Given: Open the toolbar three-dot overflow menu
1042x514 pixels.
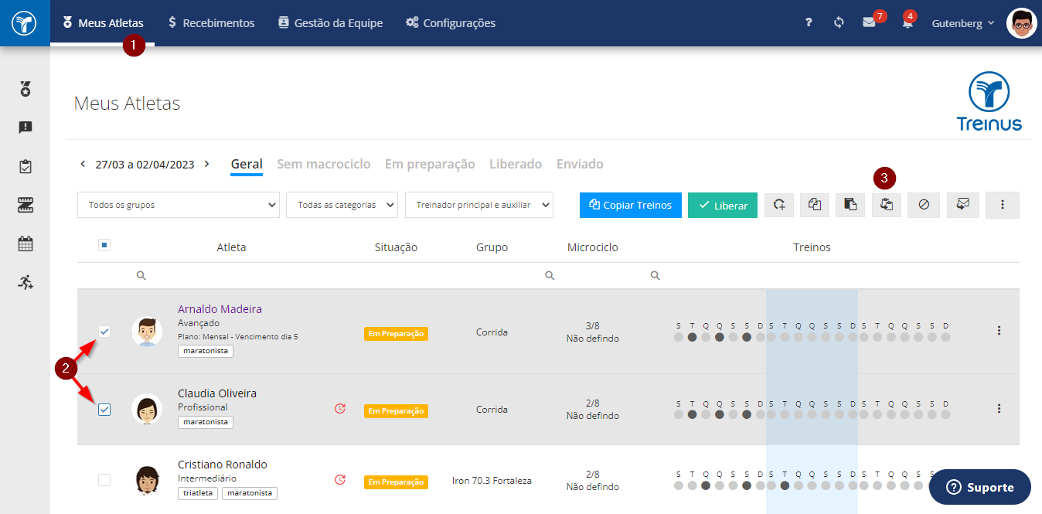Looking at the screenshot, I should (1003, 205).
